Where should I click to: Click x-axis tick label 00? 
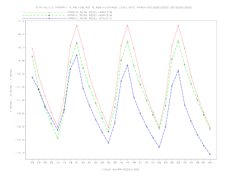coord(32,163)
